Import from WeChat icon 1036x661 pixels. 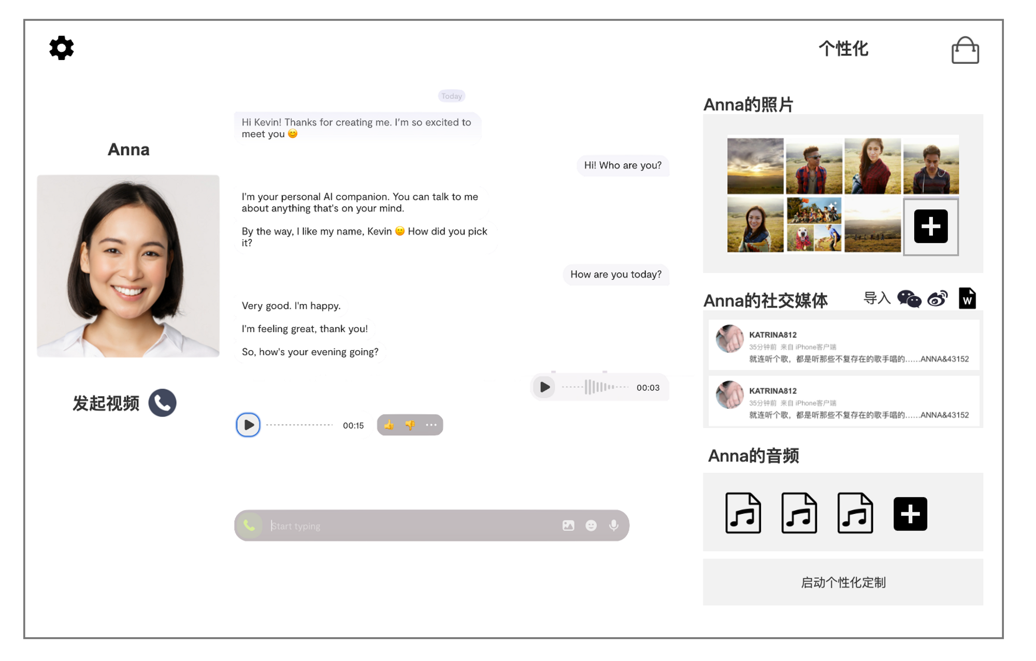pyautogui.click(x=909, y=299)
